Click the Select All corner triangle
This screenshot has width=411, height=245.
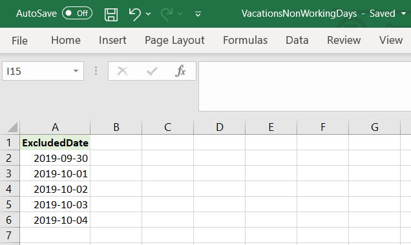pyautogui.click(x=12, y=128)
